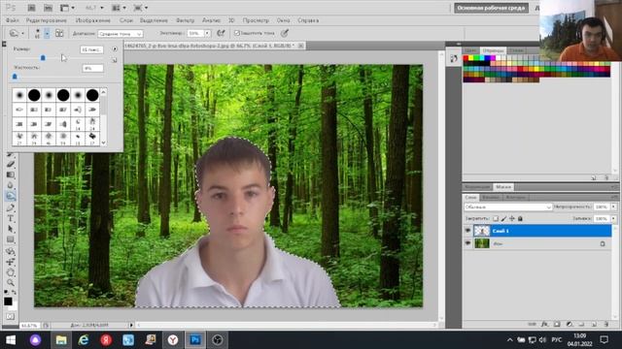Select the Path Selection arrow tool
622x349 pixels.
[x=11, y=229]
